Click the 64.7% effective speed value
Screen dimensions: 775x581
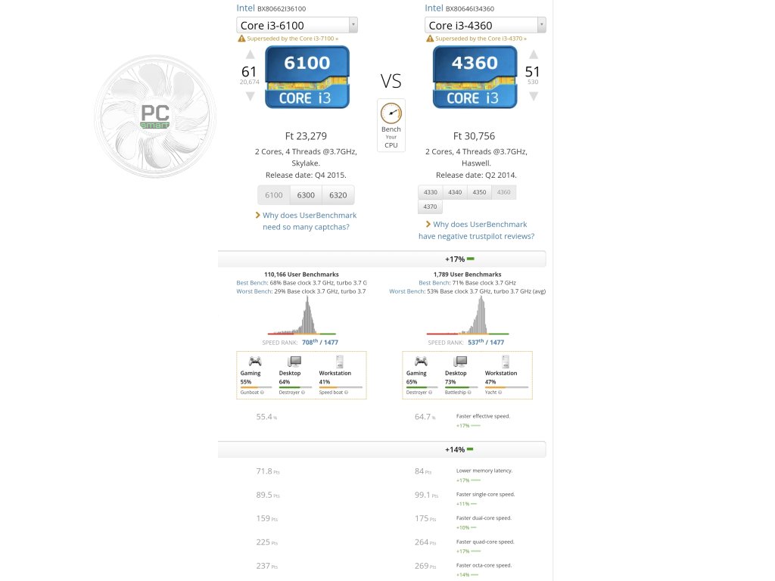[x=425, y=417]
